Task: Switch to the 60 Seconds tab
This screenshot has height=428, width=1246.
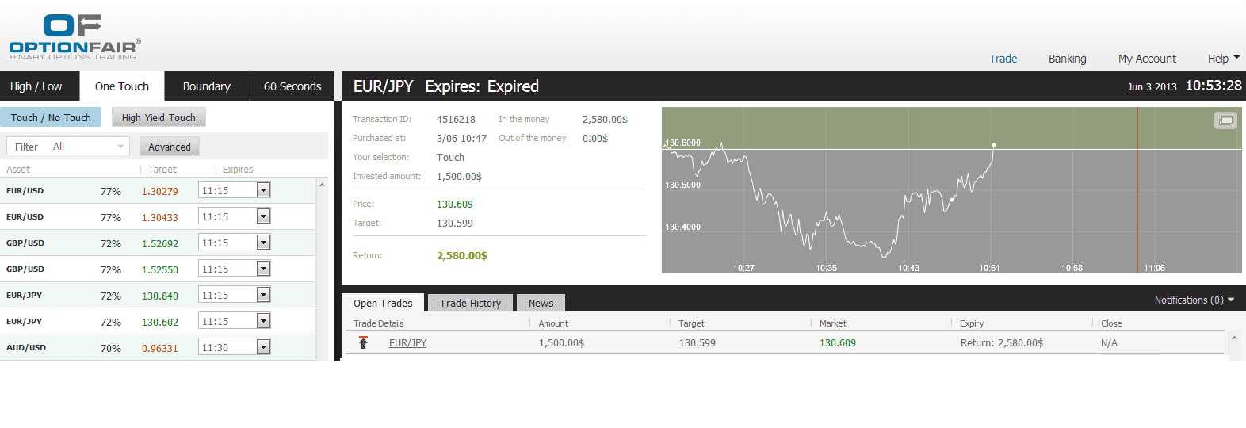Action: (x=292, y=86)
